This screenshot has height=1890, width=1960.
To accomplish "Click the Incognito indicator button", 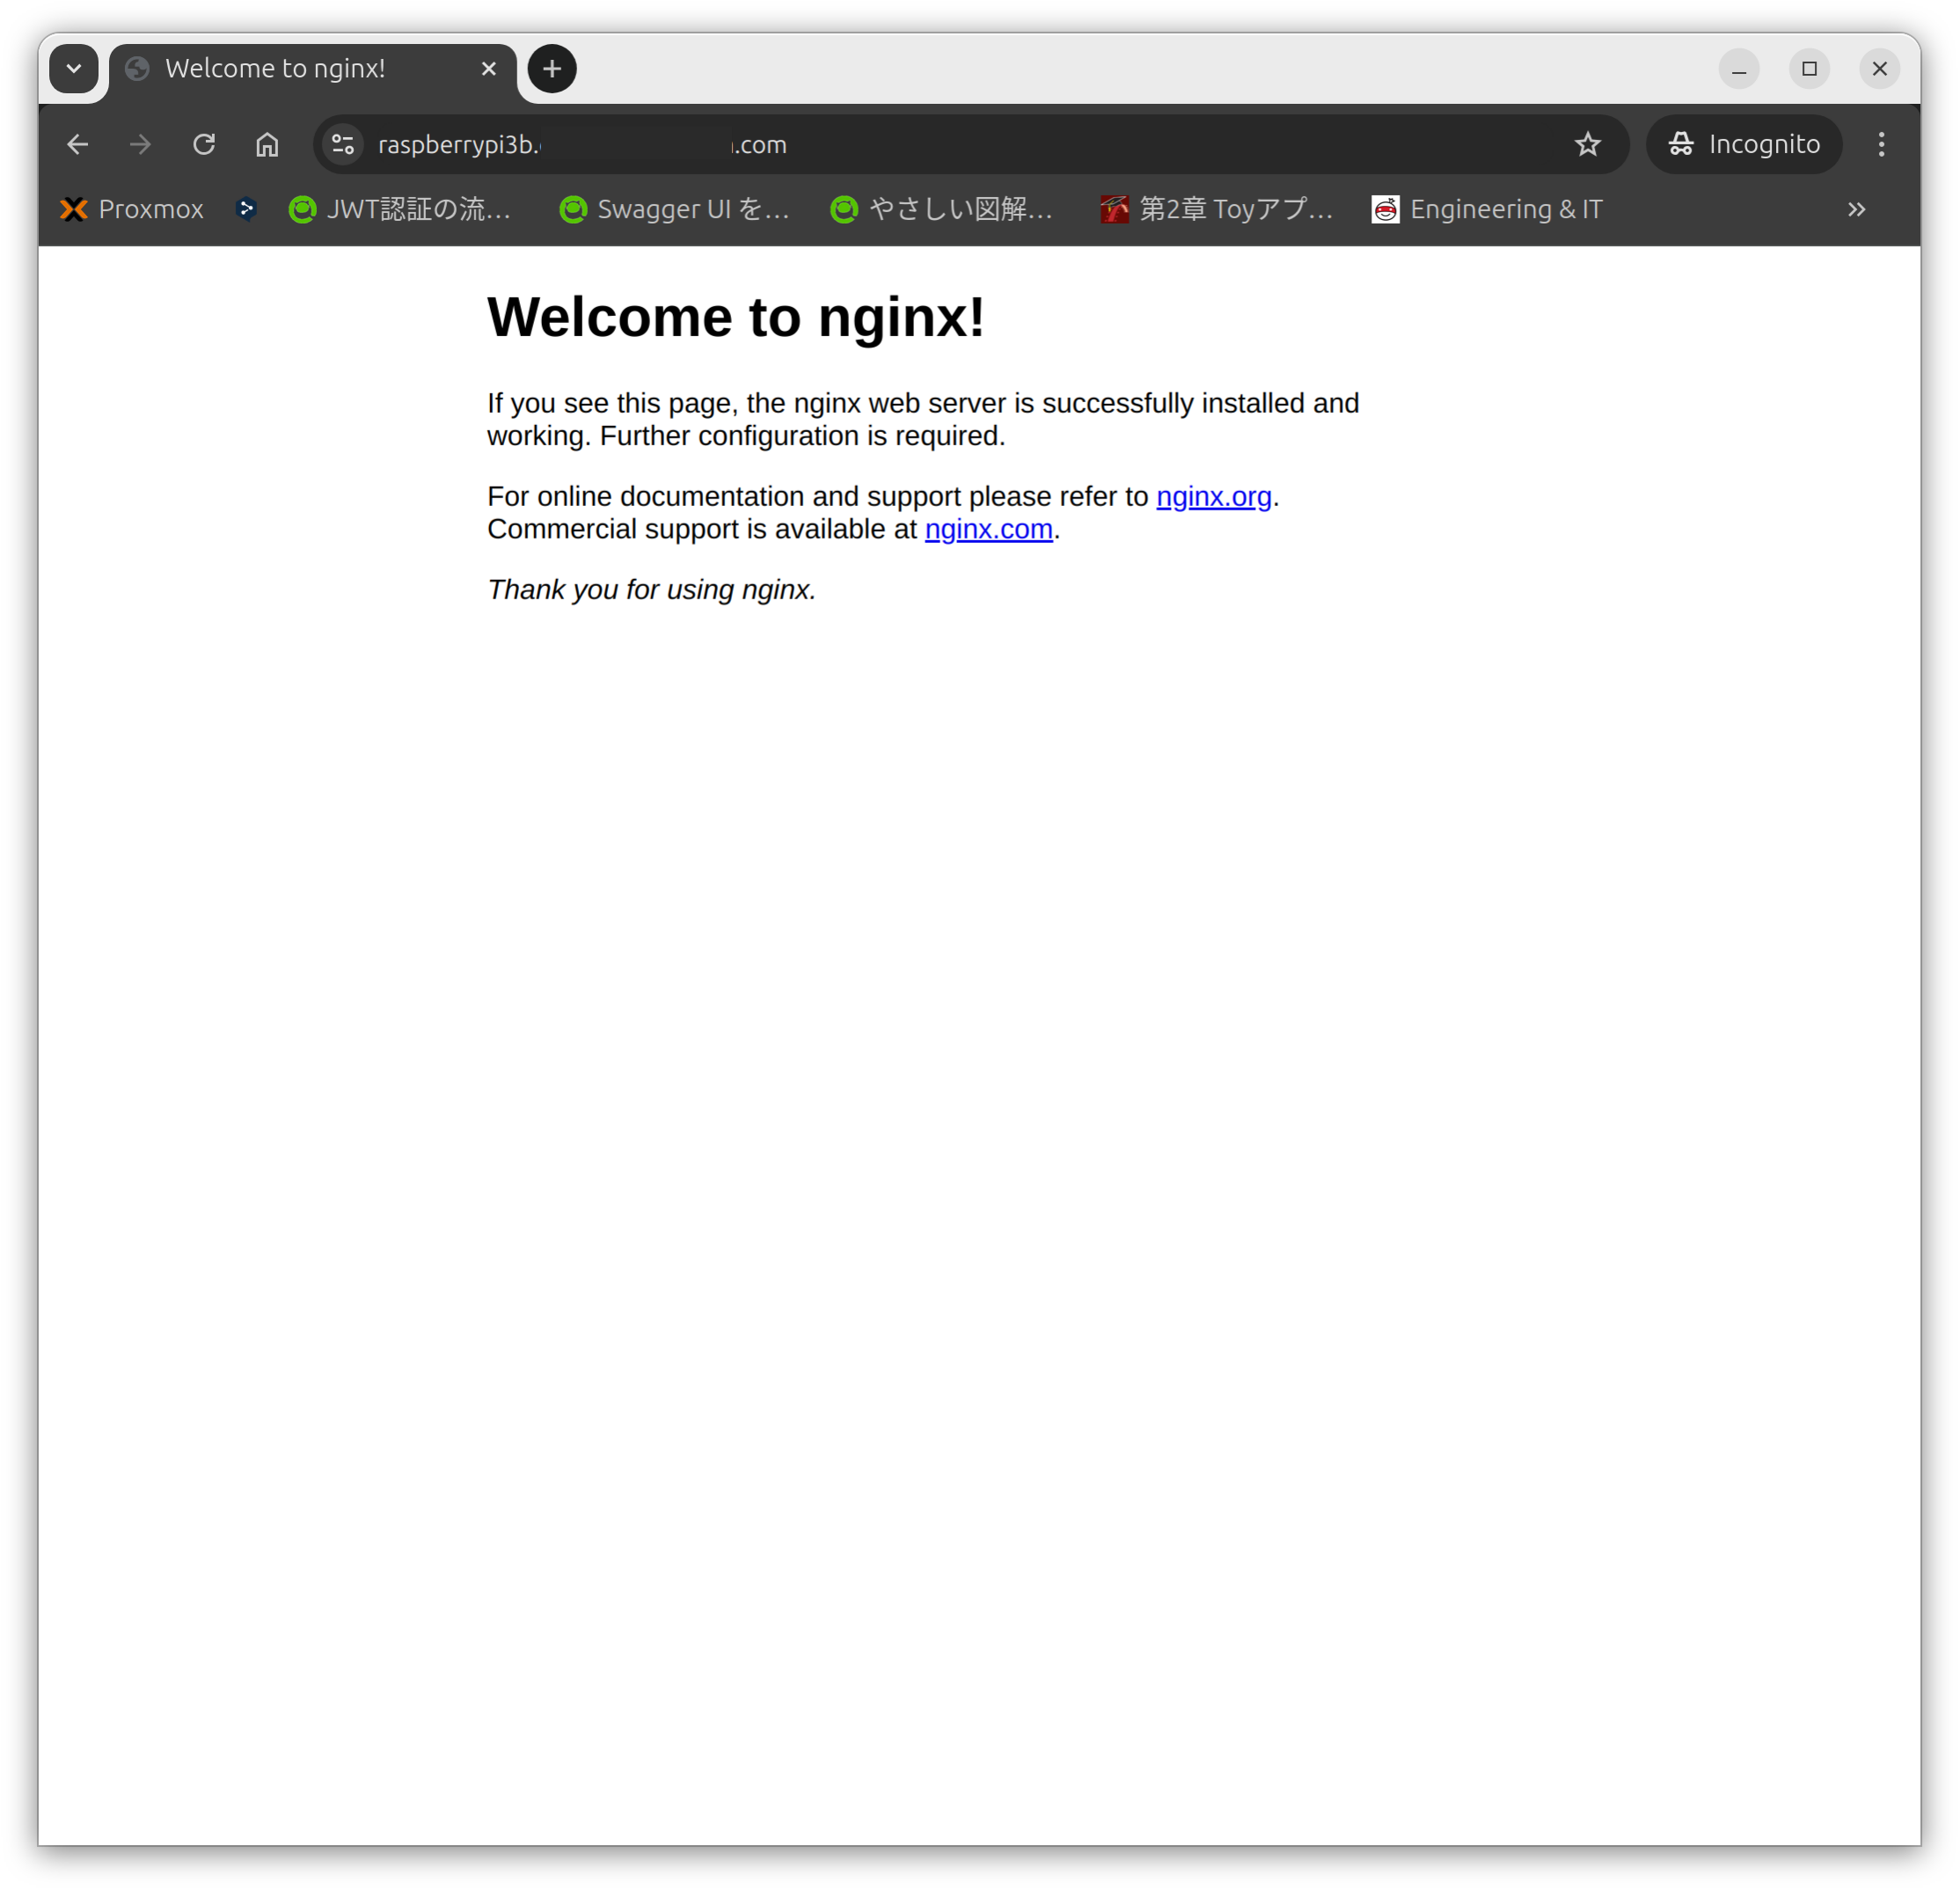I will 1744,145.
